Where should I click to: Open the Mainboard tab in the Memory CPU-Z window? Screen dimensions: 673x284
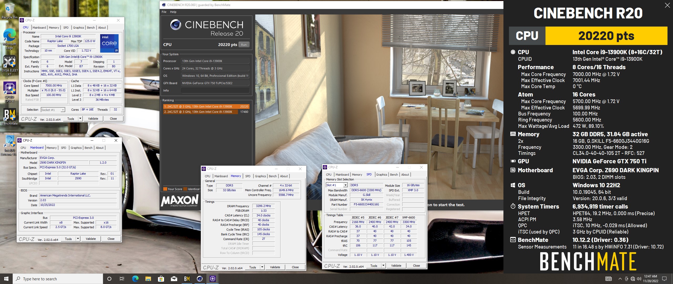pyautogui.click(x=221, y=176)
